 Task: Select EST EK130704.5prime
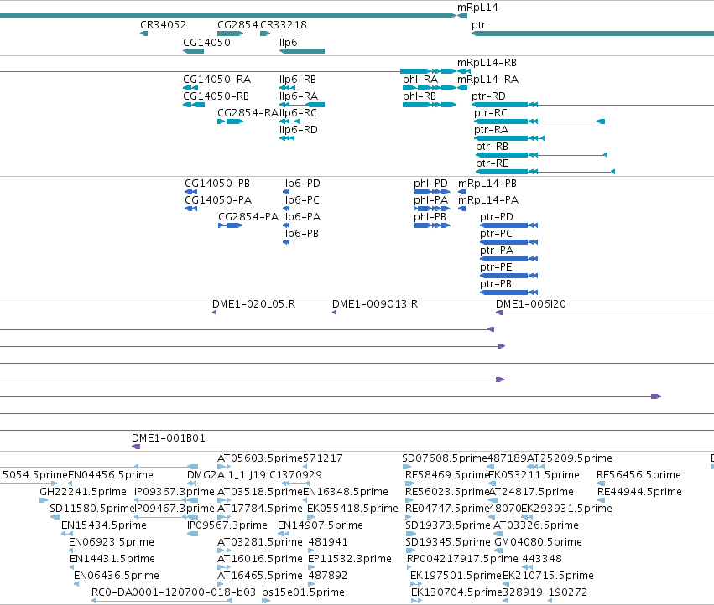coord(416,602)
